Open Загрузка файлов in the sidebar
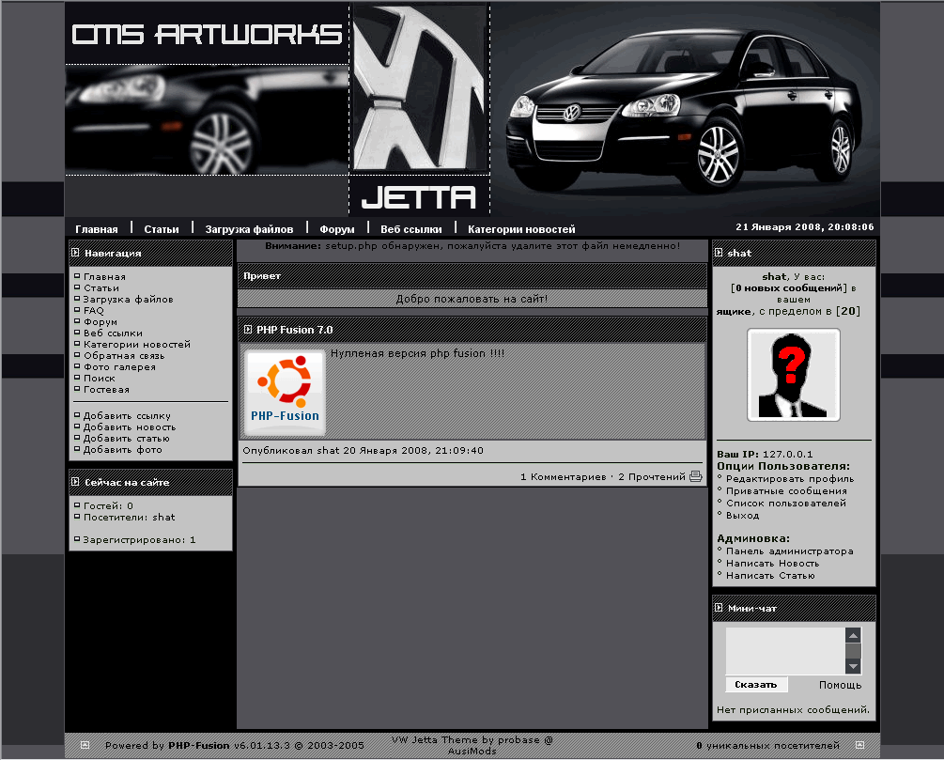 coord(129,300)
